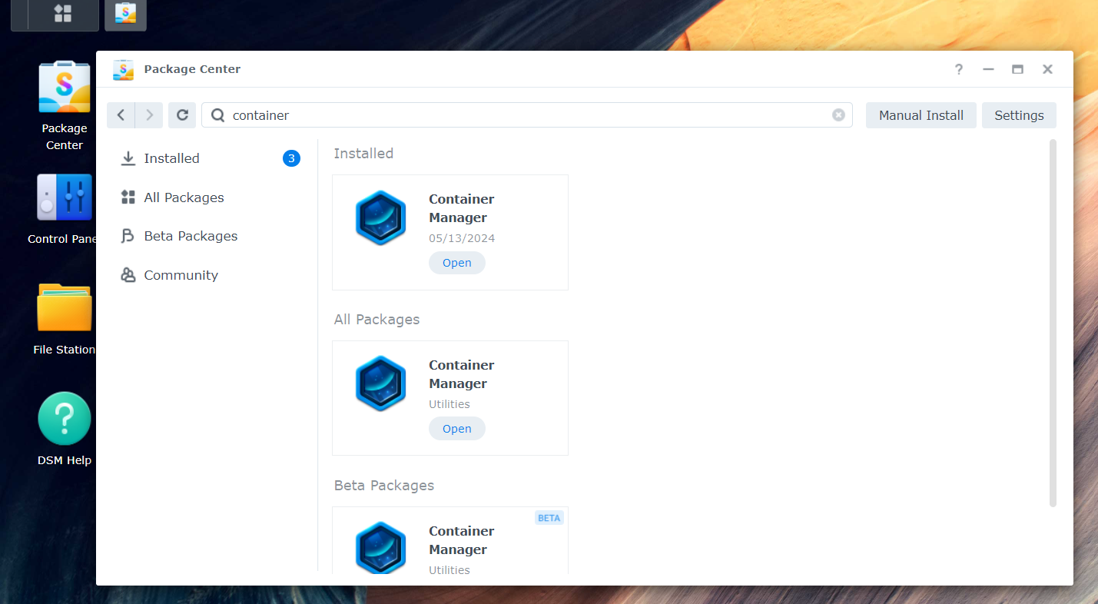Screen dimensions: 1098x604
Task: Open the installed Container Manager package
Action: click(456, 262)
